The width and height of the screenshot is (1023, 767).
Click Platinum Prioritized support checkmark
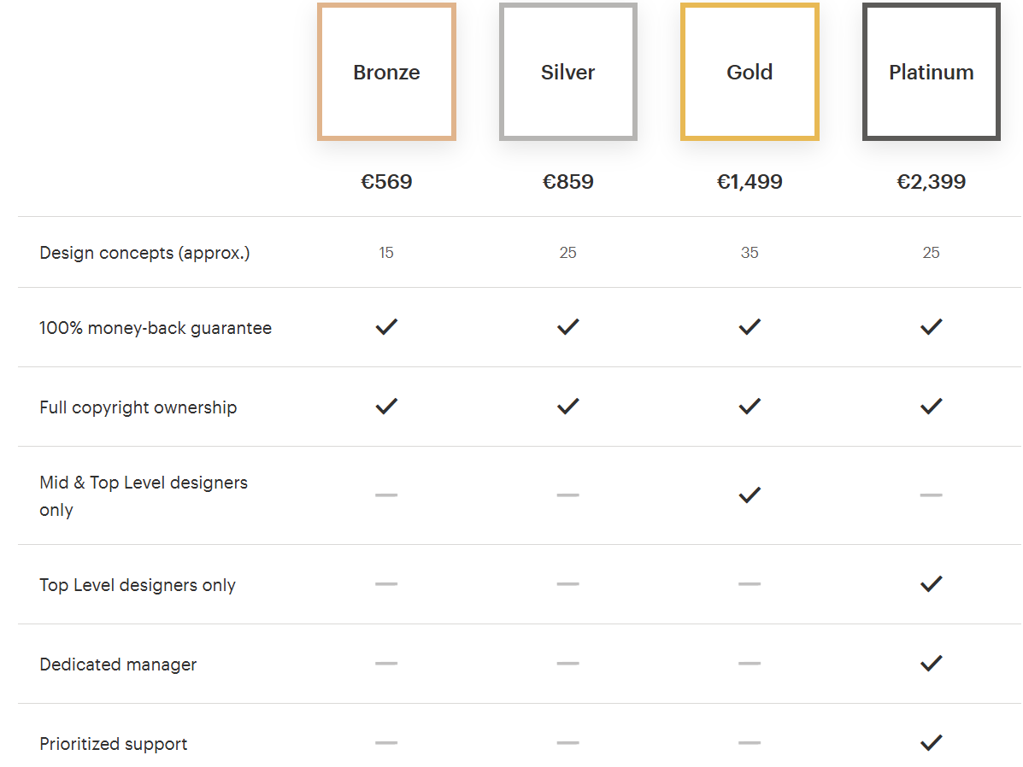click(932, 742)
